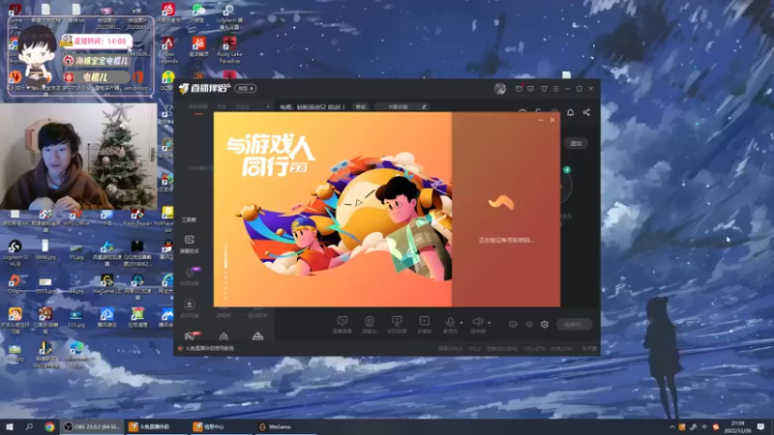Click the middle icon in sidebar bottom row

pos(223,336)
